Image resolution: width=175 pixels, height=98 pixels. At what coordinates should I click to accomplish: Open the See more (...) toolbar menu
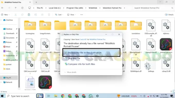point(82,15)
